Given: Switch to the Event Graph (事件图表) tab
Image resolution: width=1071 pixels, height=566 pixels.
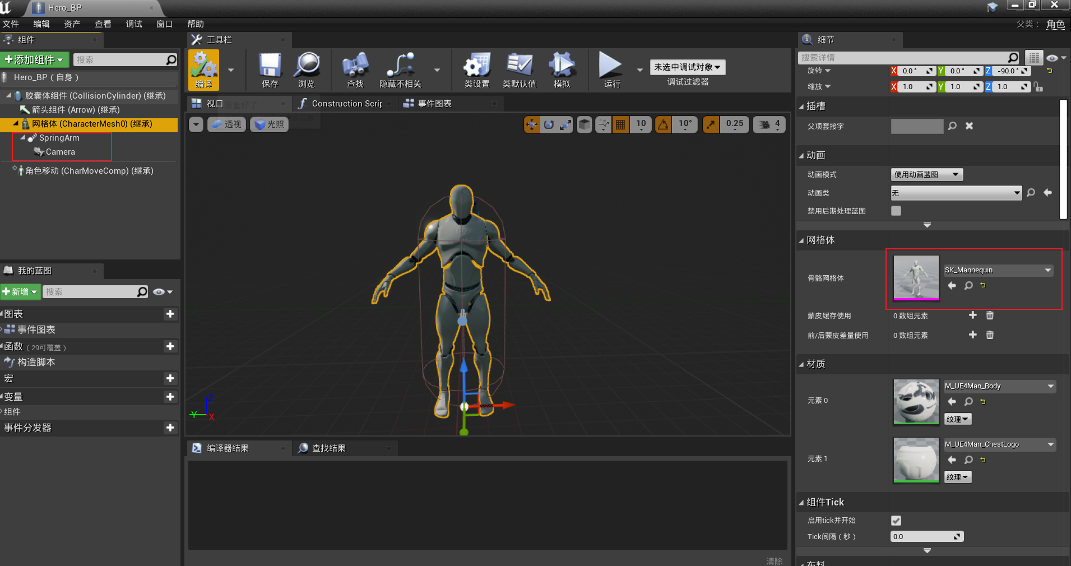Looking at the screenshot, I should tap(434, 104).
